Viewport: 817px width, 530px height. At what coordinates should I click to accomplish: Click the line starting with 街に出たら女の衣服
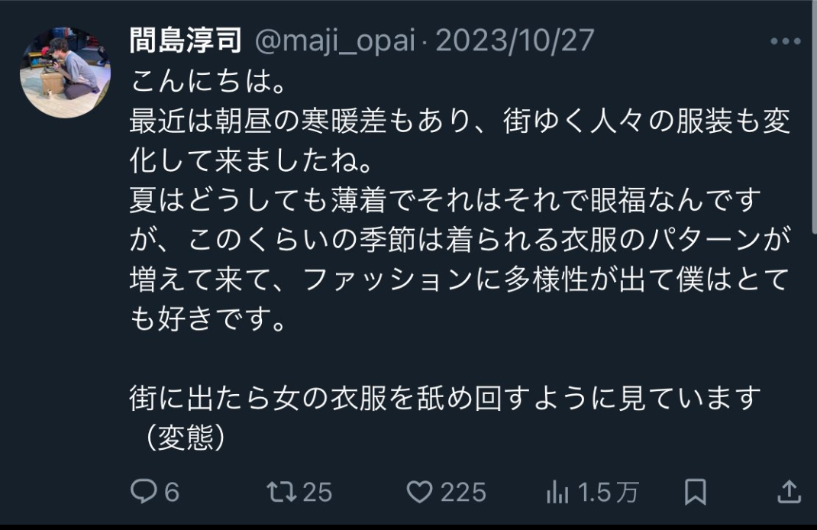tap(445, 399)
